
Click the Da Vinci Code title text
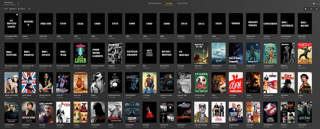[10, 125]
